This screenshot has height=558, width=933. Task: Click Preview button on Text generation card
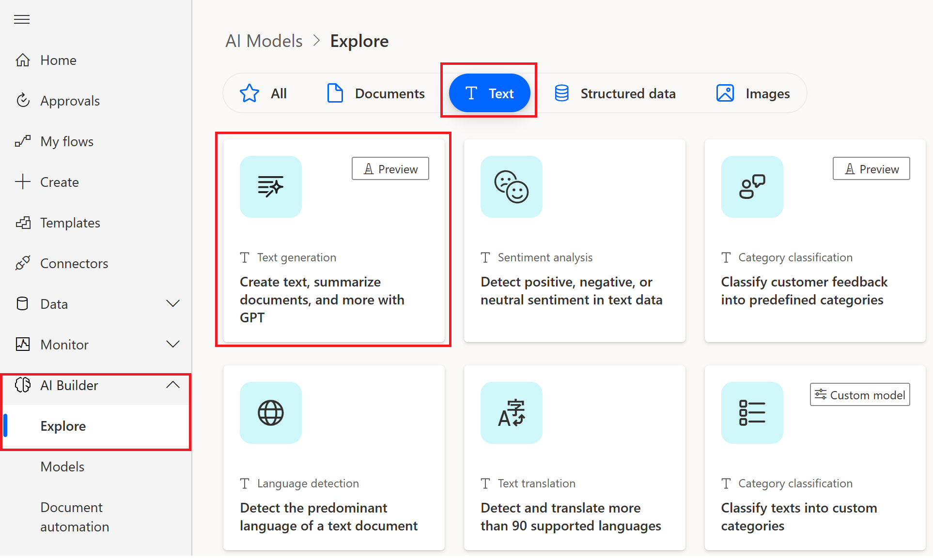pos(392,169)
